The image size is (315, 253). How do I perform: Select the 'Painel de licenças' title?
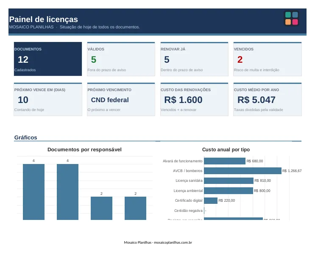tap(43, 19)
